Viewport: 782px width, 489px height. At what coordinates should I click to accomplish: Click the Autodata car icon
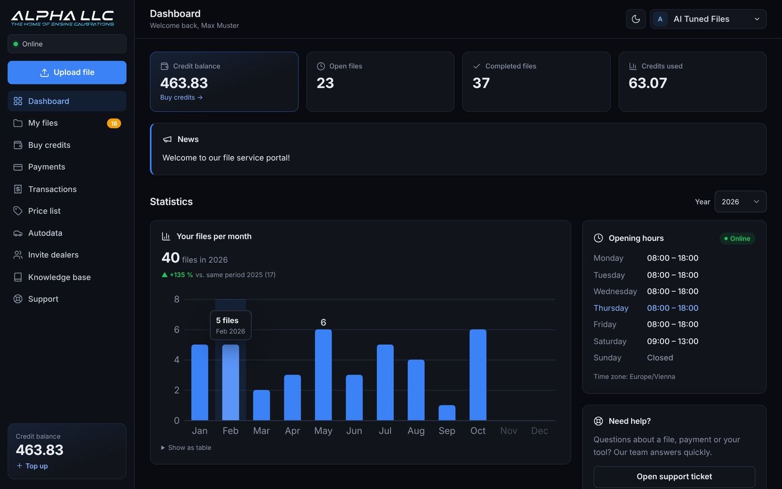(18, 233)
